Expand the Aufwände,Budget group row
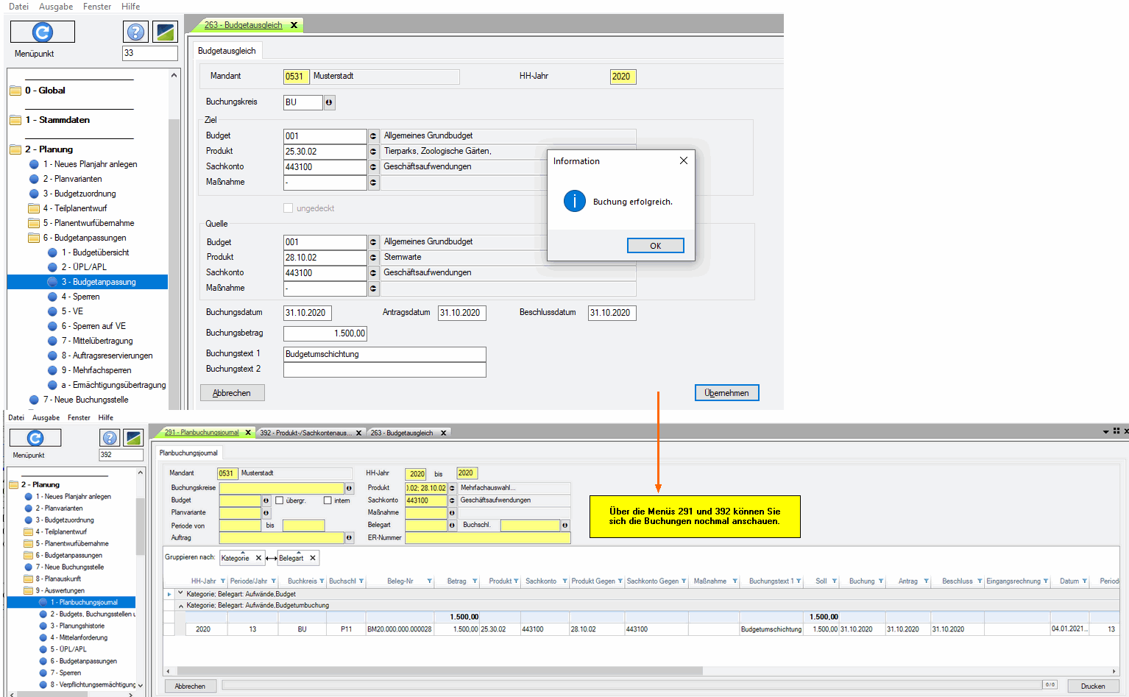The width and height of the screenshot is (1129, 697). [x=181, y=593]
